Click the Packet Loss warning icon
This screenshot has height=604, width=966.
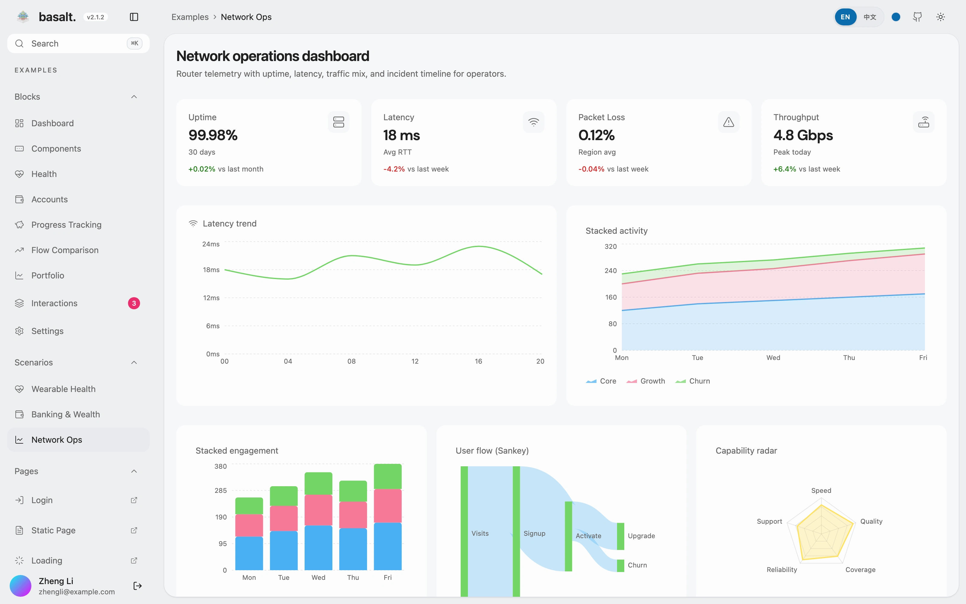pos(728,122)
